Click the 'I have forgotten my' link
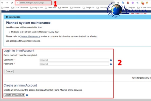Screen dimensions: 151x101 [x=141, y=78]
